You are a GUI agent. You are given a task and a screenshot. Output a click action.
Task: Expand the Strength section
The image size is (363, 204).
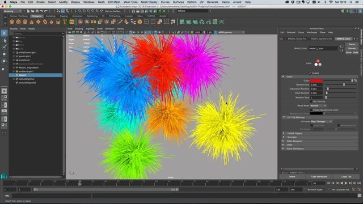284,137
